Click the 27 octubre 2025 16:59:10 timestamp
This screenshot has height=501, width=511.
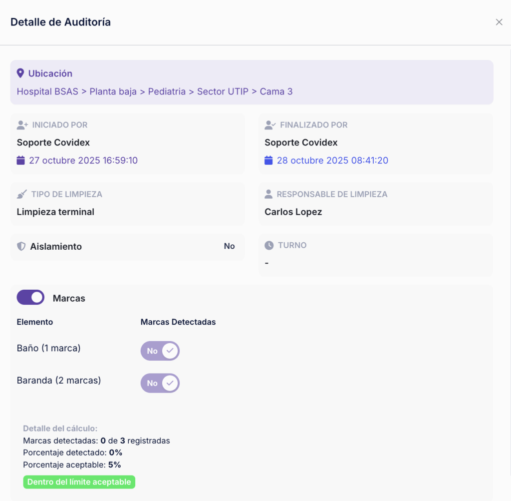coord(83,160)
